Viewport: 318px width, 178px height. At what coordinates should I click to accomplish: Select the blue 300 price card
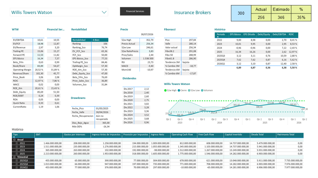241,13
